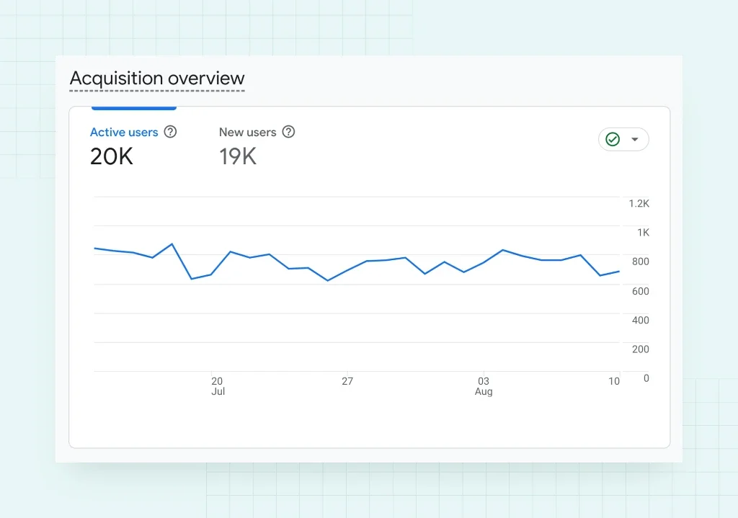Click the 600 label on the y-axis
Screen dimensions: 738x518
(640, 291)
